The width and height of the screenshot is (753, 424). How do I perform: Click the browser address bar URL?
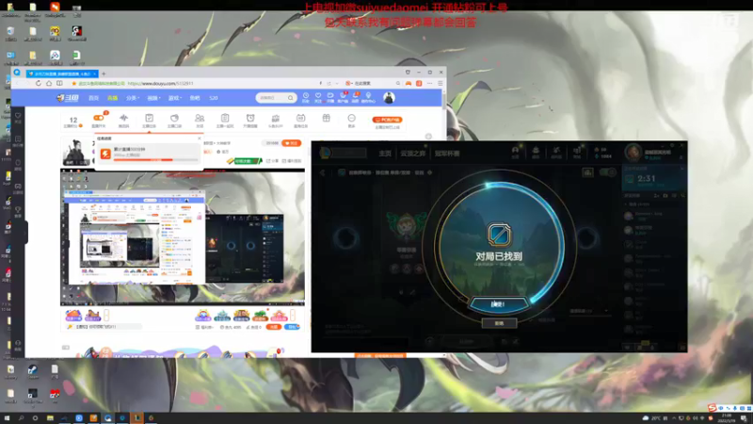[x=160, y=83]
